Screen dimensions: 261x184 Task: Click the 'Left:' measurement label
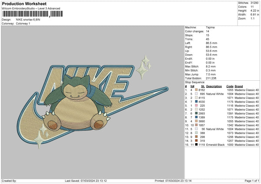187,43
